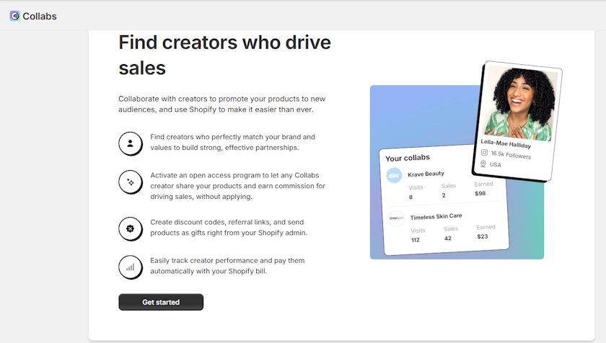Viewport: 606px width, 343px height.
Task: Click the "Easily track creator performance" description
Action: coord(227,266)
